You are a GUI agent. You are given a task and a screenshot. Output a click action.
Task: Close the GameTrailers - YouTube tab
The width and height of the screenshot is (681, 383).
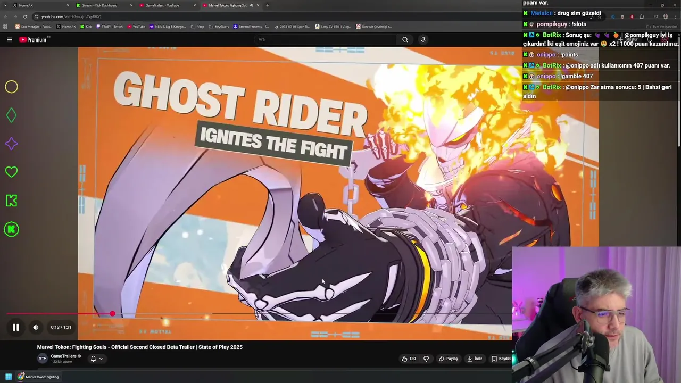tap(195, 5)
